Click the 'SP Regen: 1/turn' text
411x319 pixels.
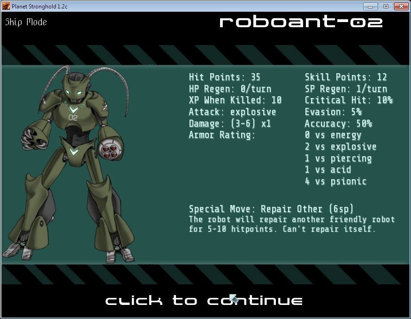[346, 89]
